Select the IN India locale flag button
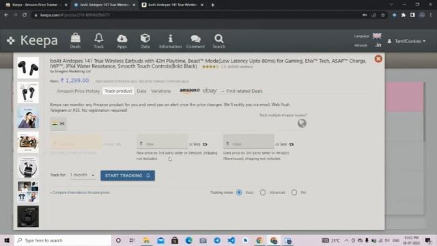Screen dimensions: 437x246 coord(58,124)
